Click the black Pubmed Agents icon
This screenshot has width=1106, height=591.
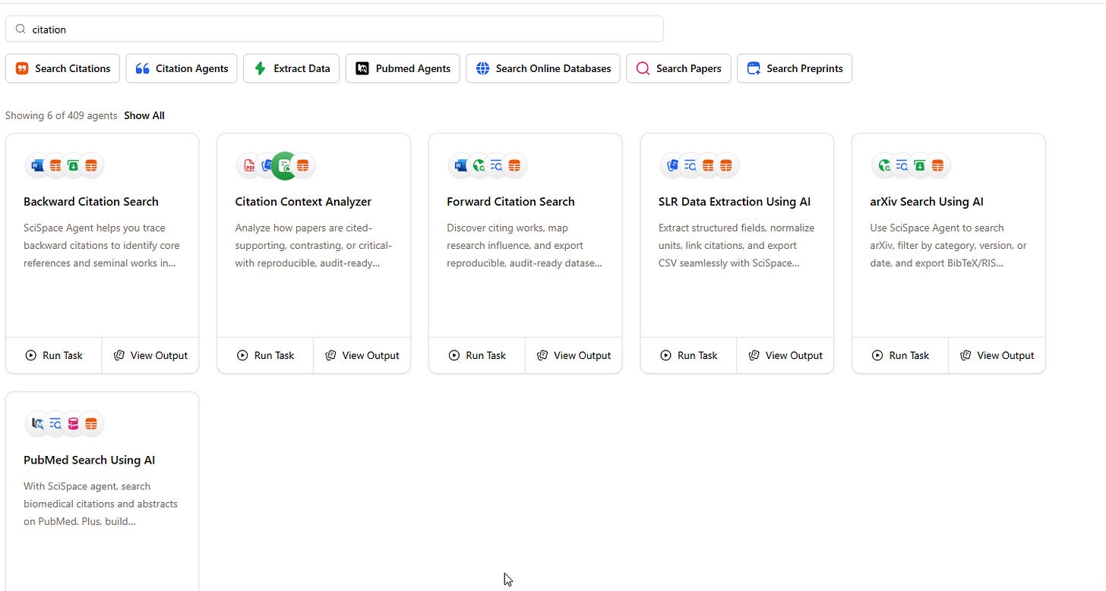click(362, 68)
